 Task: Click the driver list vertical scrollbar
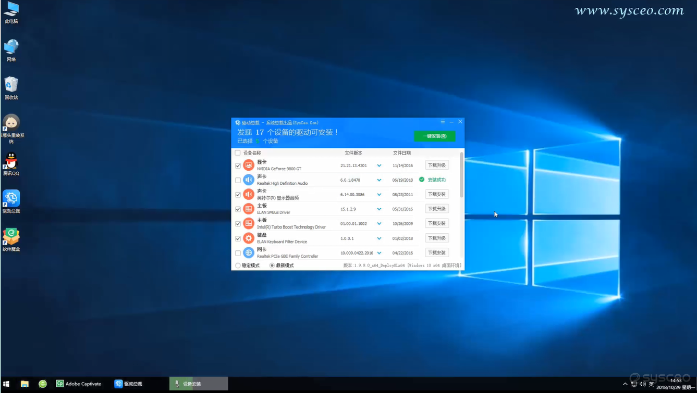coord(462,175)
